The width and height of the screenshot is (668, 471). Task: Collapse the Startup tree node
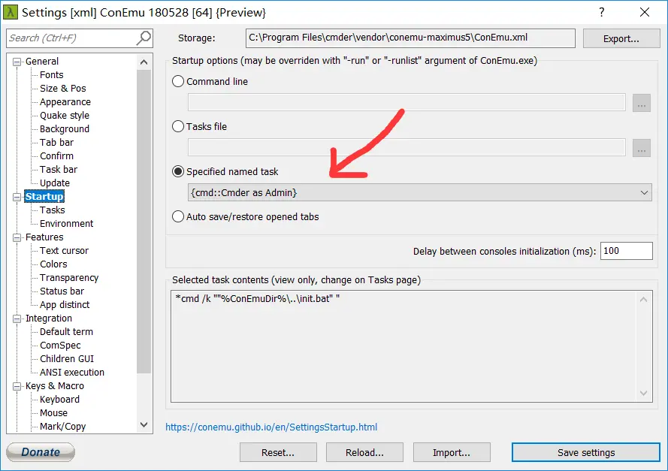pos(17,197)
